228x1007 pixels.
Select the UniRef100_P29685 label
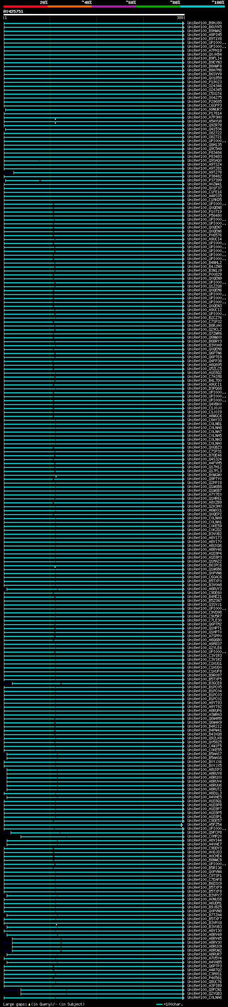pos(204,102)
